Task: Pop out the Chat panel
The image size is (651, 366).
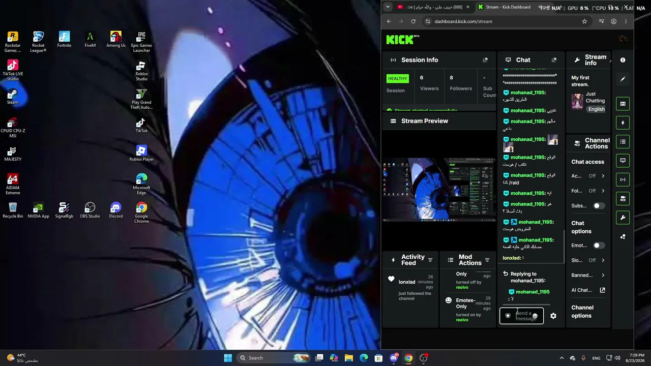Action: pyautogui.click(x=554, y=60)
